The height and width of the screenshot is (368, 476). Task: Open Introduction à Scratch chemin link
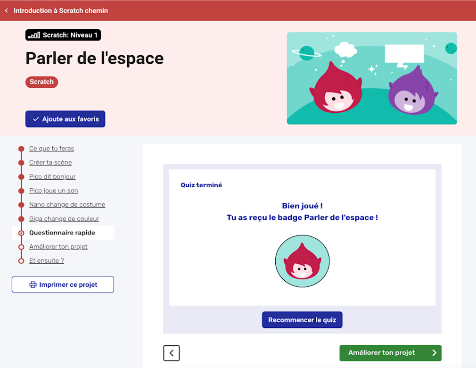coord(61,11)
